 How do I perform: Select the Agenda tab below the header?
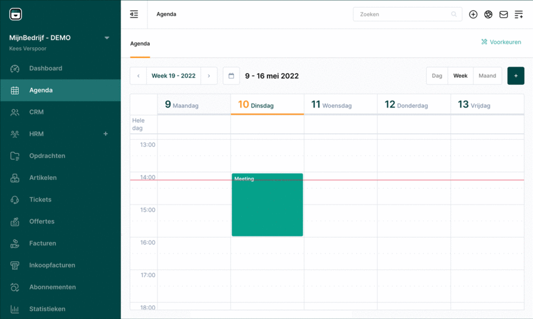(x=140, y=44)
